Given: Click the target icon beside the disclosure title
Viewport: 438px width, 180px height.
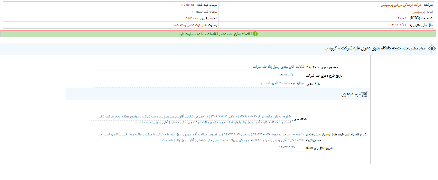Looking at the screenshot, I should (432, 48).
